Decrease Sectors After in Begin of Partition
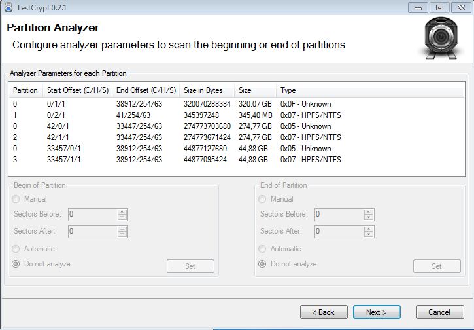The width and height of the screenshot is (474, 330). click(122, 234)
